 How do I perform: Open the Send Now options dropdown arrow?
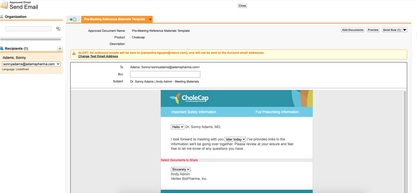[x=405, y=30]
